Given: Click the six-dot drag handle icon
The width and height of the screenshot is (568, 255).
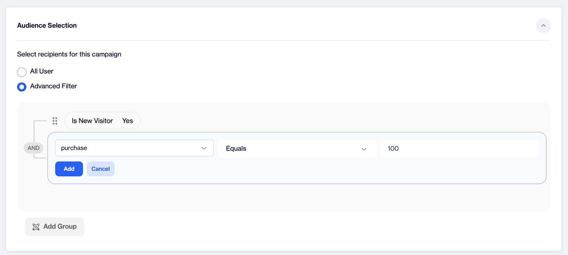Looking at the screenshot, I should (55, 121).
